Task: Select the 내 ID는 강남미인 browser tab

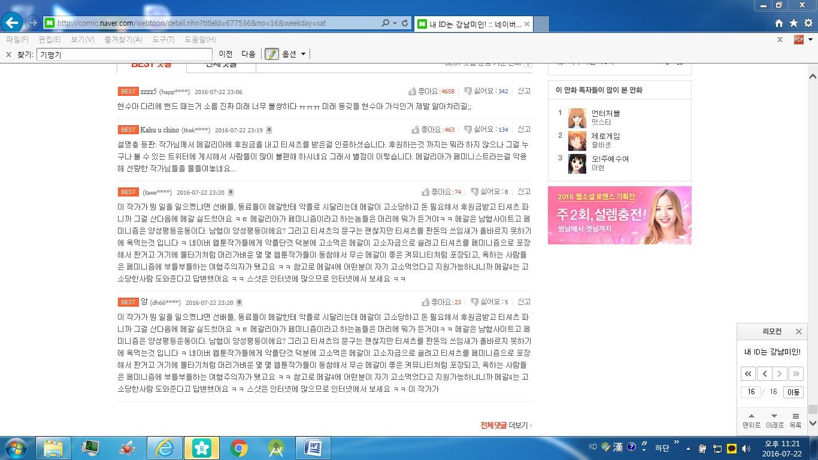Action: coord(473,23)
